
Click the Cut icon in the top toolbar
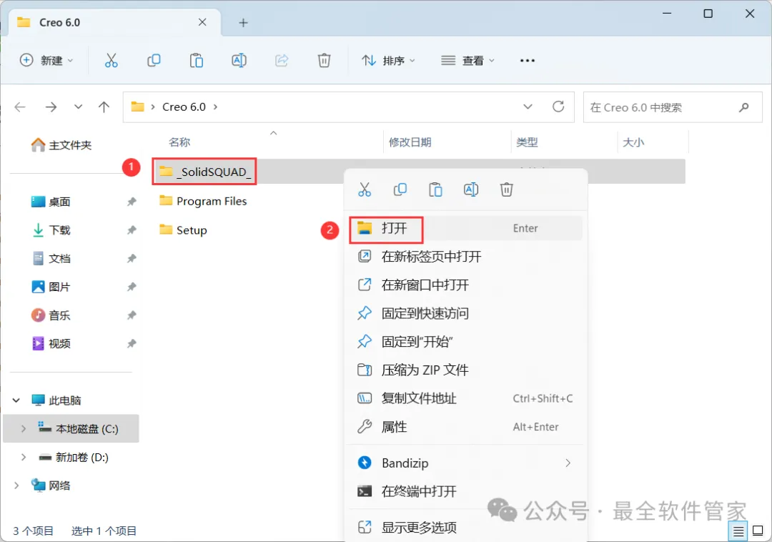tap(112, 61)
